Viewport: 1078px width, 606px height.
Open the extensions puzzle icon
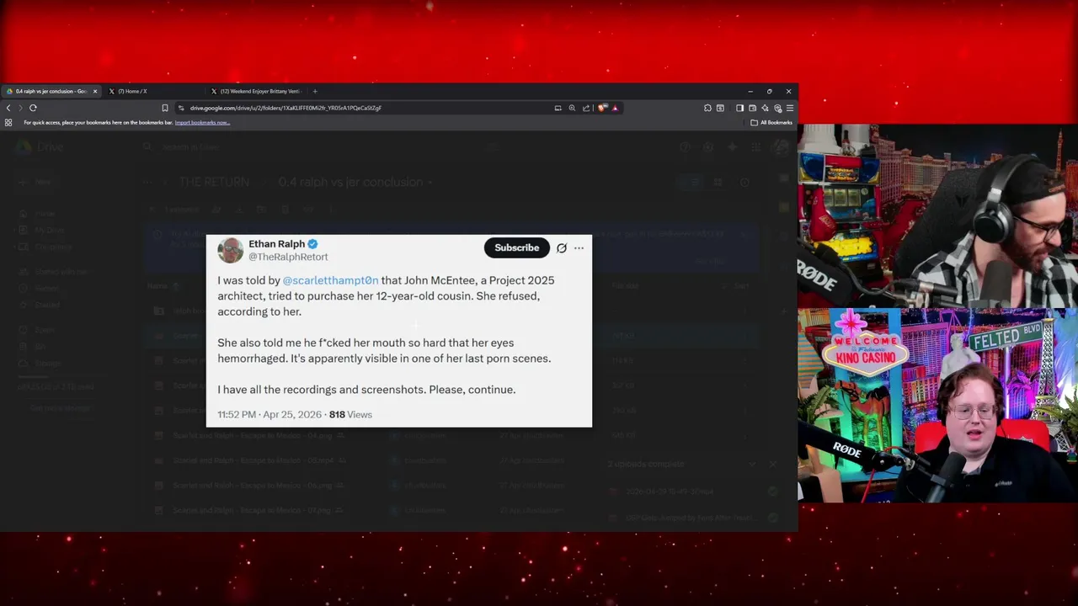tap(707, 108)
